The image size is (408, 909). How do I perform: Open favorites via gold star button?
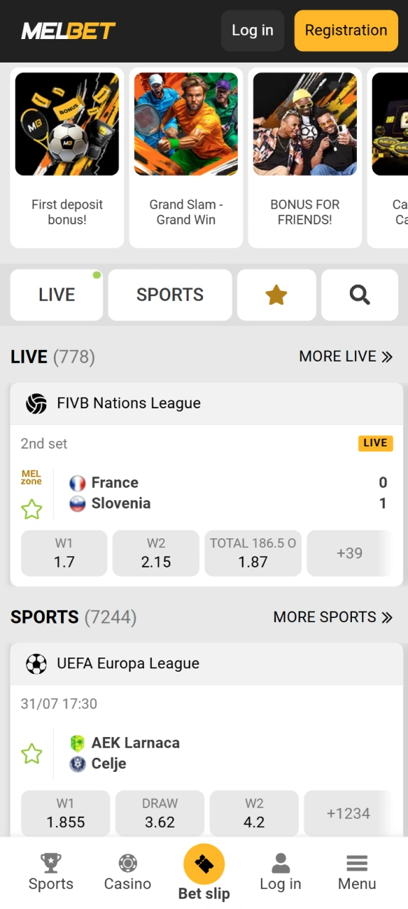tap(276, 295)
